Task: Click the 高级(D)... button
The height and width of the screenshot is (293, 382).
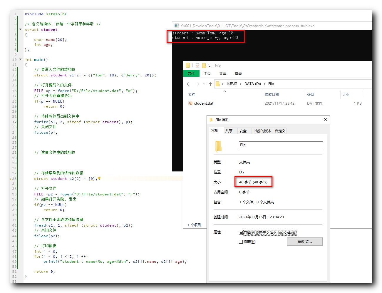Action: pos(305,242)
